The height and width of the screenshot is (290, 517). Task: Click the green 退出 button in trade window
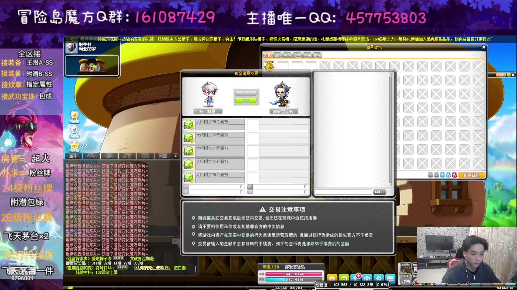click(x=246, y=101)
